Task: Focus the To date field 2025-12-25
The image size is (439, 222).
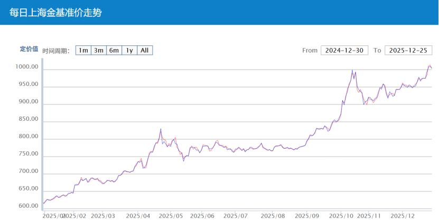Action: point(408,51)
